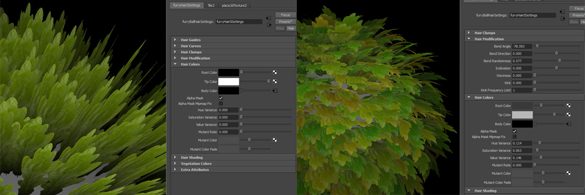This screenshot has width=585, height=195.
Task: Click Mutant Color checker map icon in left panel
Action: 274,140
